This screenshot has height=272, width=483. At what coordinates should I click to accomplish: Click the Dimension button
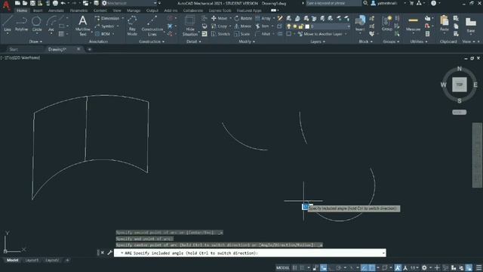(107, 18)
